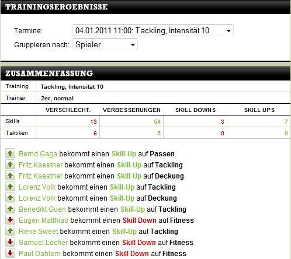Open the Gruppieren nach Spieler dropdown
The width and height of the screenshot is (291, 259).
(x=105, y=44)
